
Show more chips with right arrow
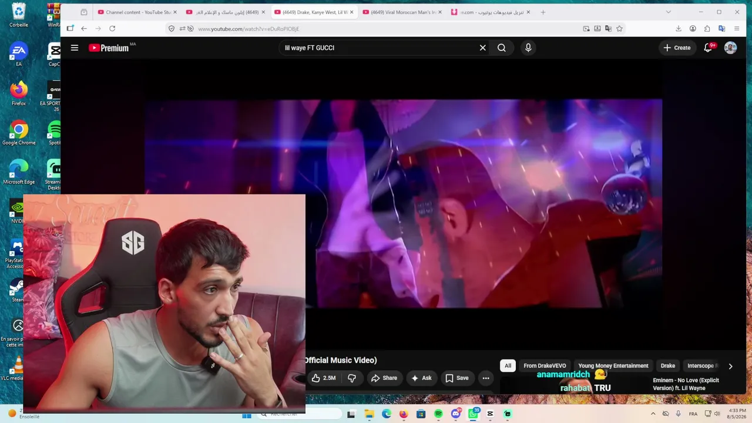click(x=730, y=366)
